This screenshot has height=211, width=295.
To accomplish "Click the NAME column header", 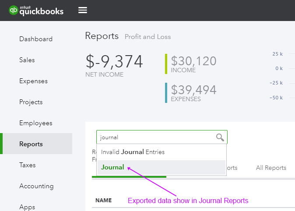I will [104, 200].
